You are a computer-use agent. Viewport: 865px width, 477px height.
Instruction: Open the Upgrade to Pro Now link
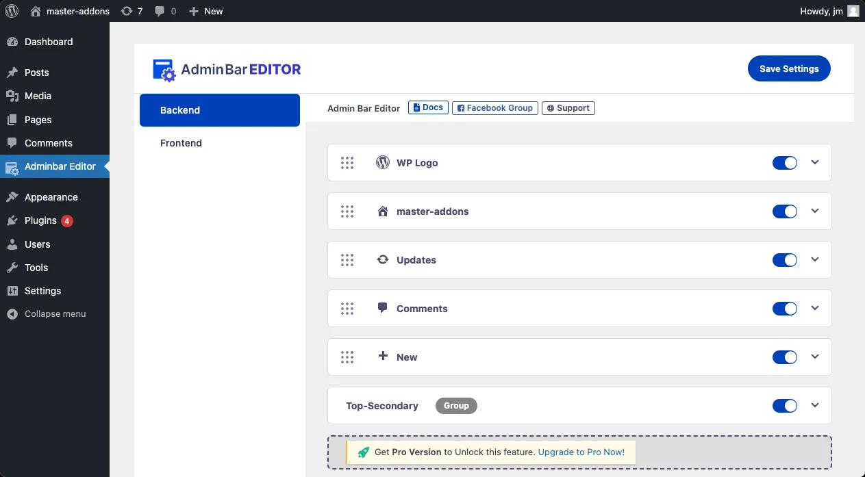click(580, 452)
